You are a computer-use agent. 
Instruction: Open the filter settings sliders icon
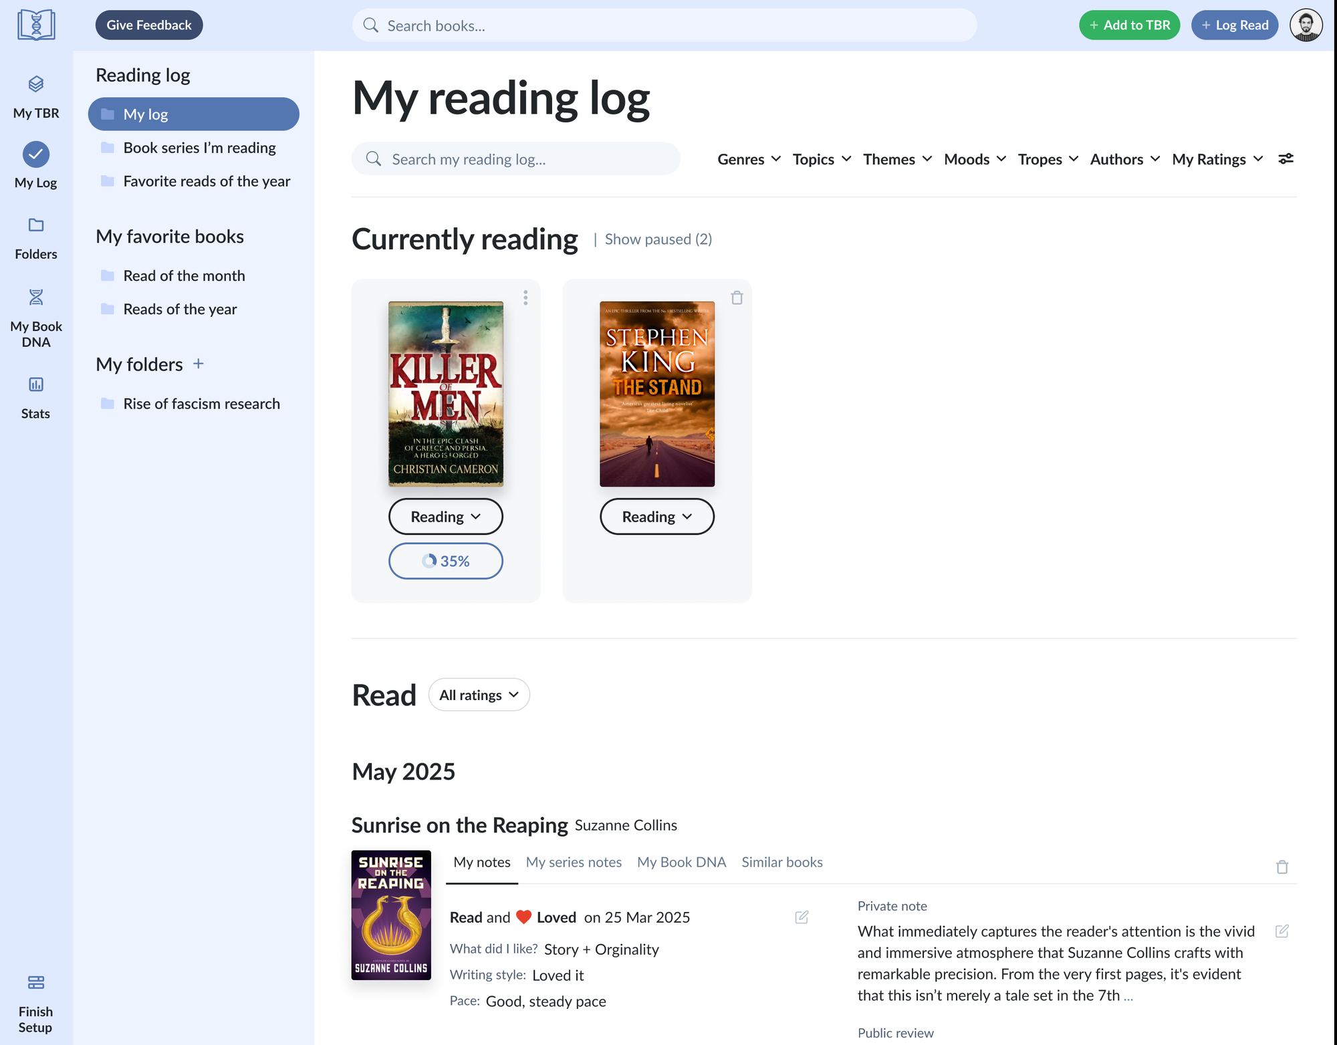click(1286, 159)
